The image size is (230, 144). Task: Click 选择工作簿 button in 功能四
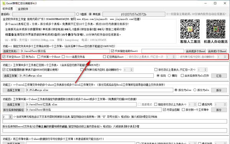[13, 105]
